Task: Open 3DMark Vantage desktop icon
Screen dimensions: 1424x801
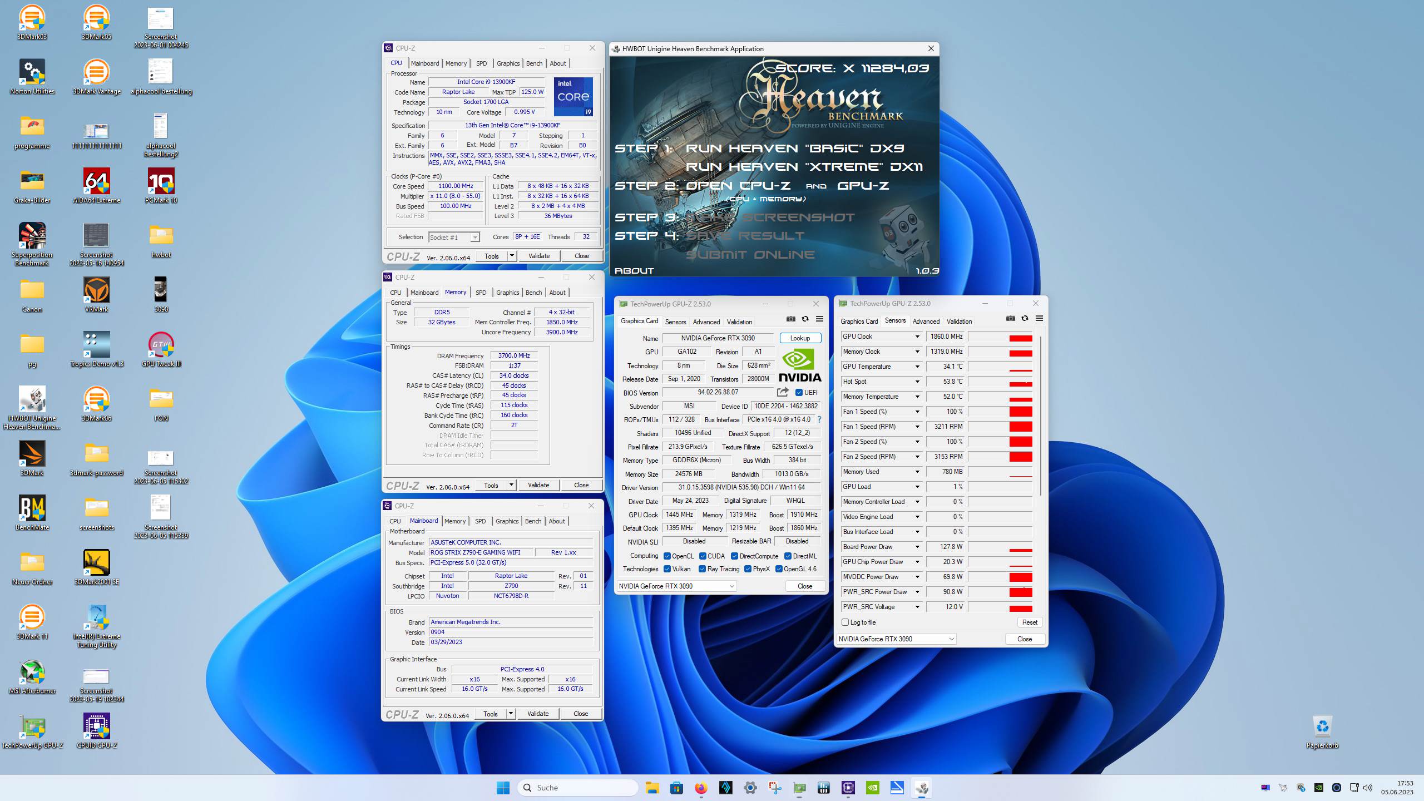Action: point(96,77)
